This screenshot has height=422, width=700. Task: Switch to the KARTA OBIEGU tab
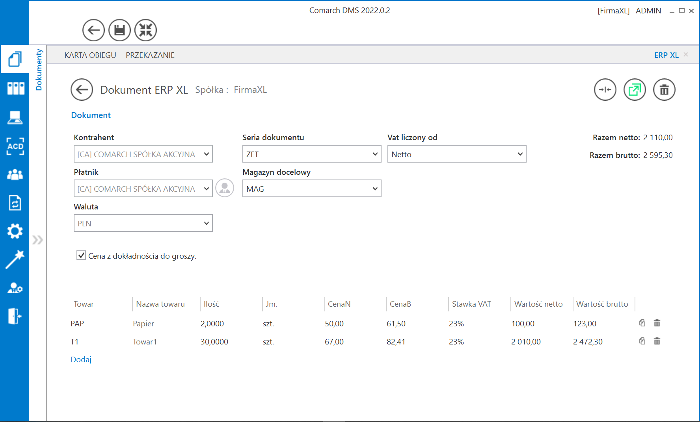click(x=90, y=55)
